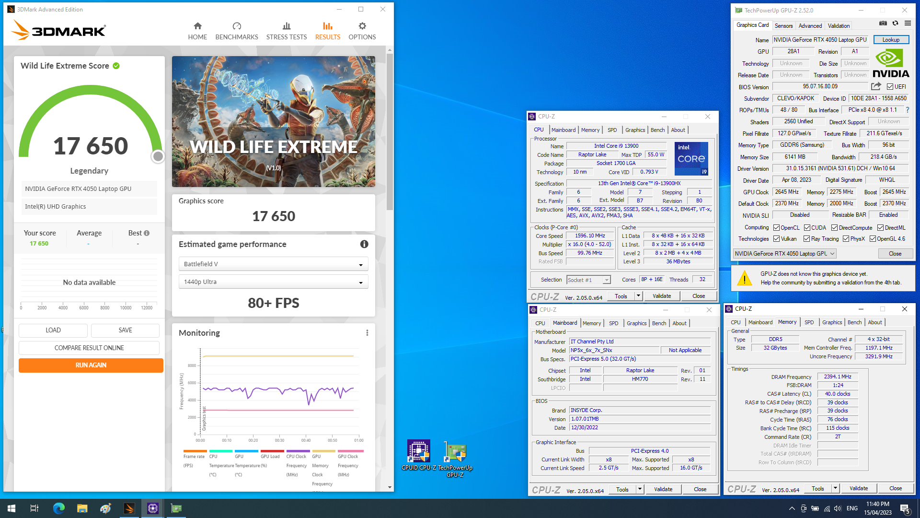Open the 1440p Ultra resolution dropdown
This screenshot has width=920, height=518.
coord(273,282)
